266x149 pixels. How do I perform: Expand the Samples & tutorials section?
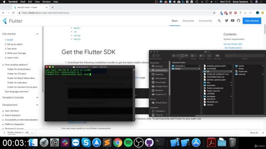point(37,98)
